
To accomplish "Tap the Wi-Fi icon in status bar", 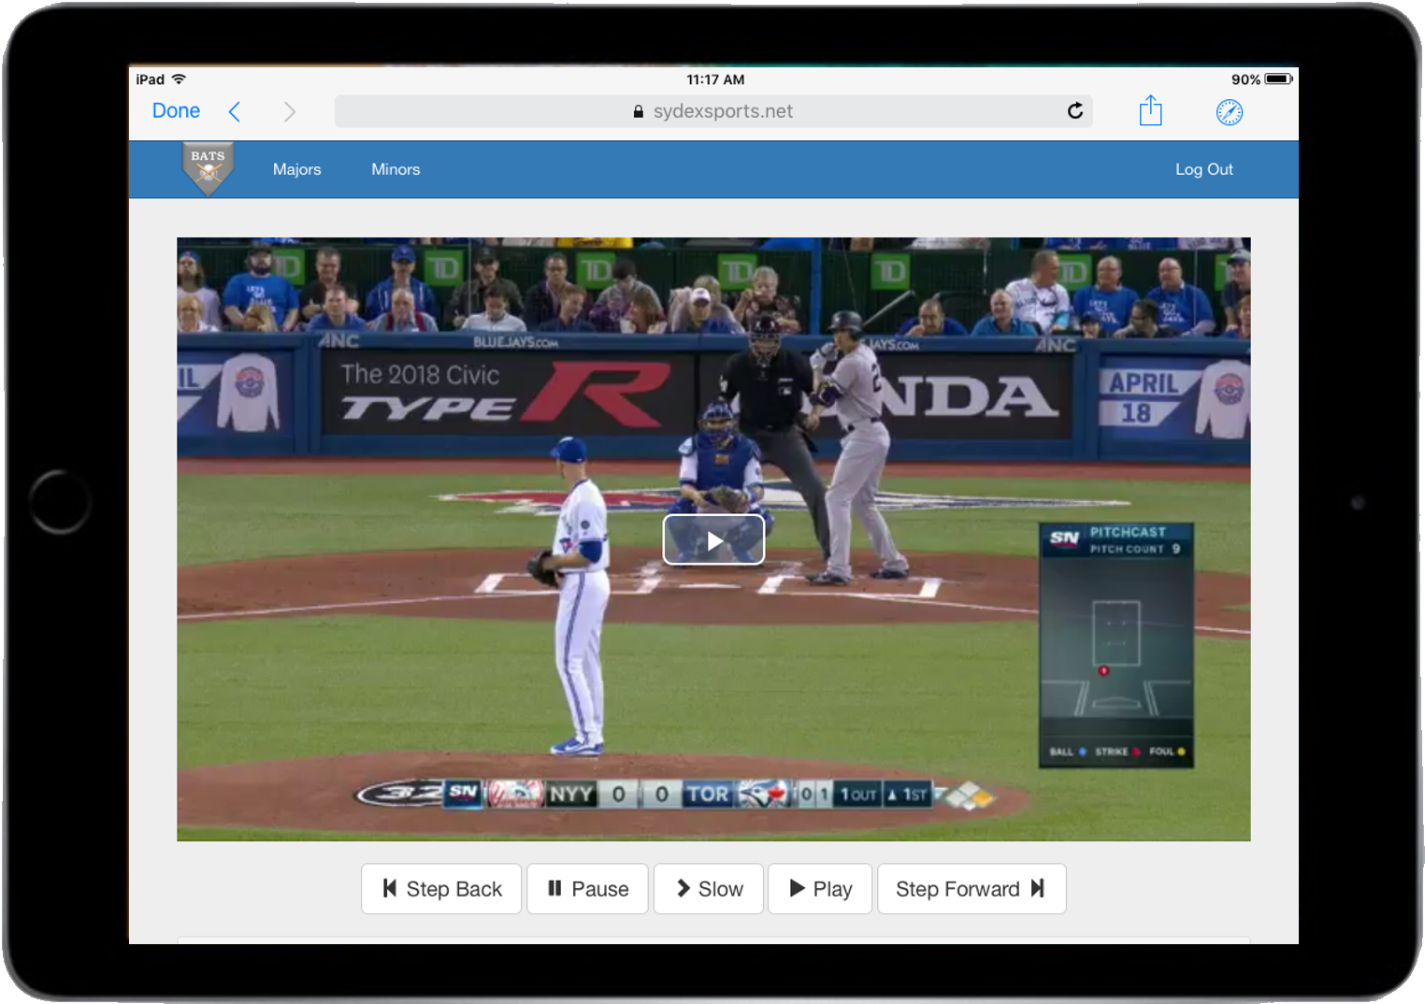I will pos(179,79).
